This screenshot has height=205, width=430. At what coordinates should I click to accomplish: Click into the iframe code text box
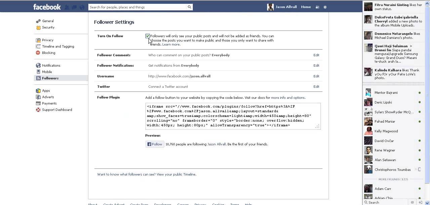233,116
